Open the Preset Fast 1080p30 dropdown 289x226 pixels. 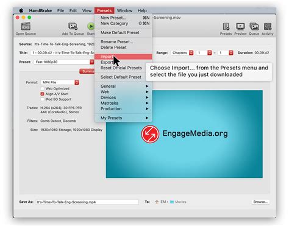click(x=64, y=62)
